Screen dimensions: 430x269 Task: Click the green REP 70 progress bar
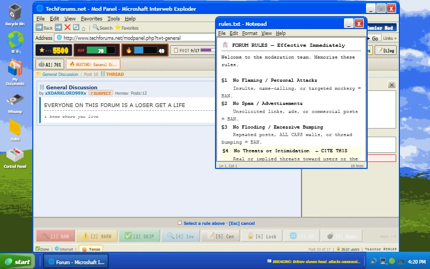[101, 51]
